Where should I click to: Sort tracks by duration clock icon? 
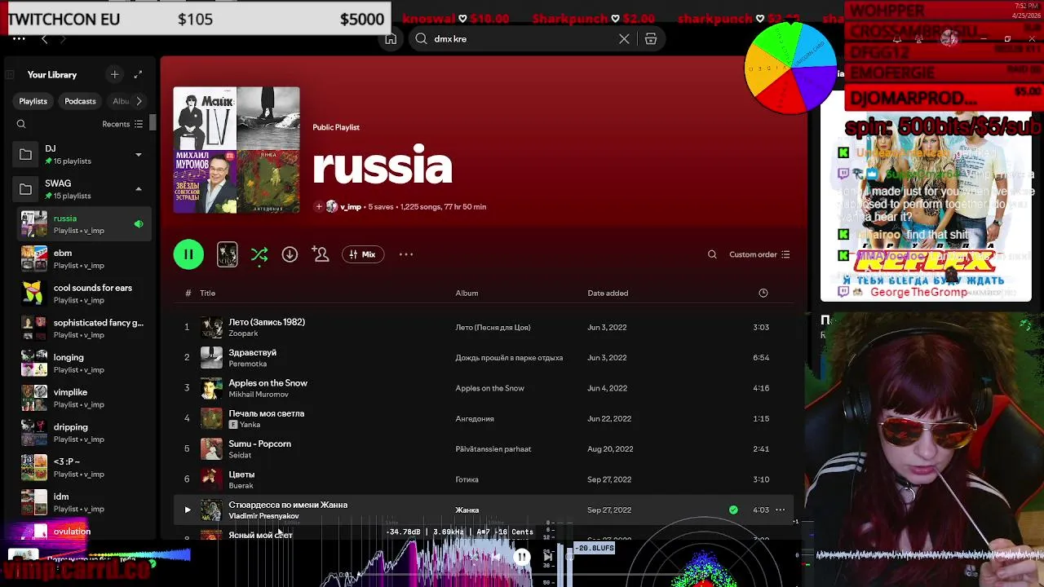point(763,293)
